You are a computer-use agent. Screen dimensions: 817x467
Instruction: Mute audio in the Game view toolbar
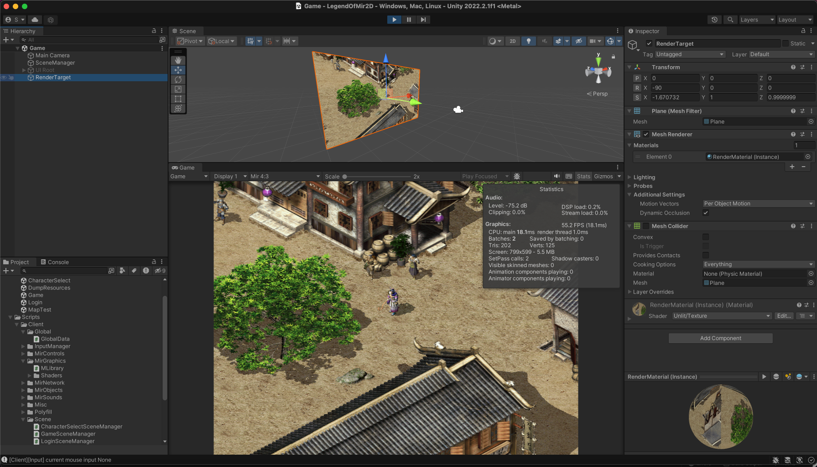pos(557,176)
